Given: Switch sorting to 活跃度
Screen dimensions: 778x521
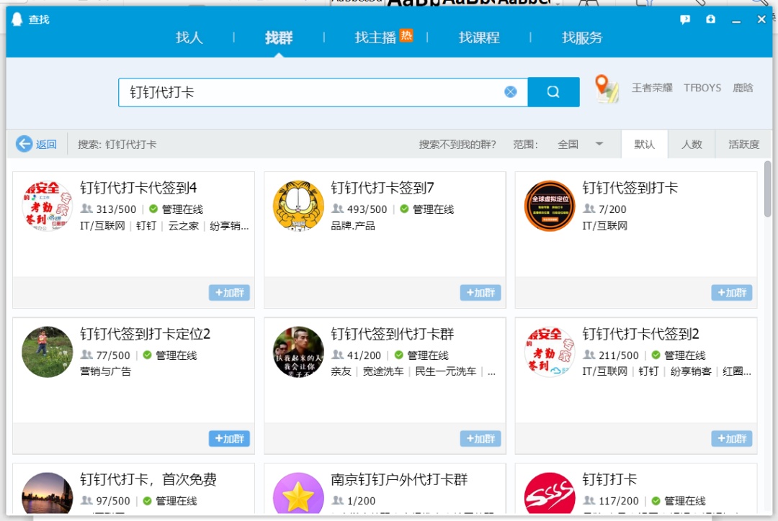Looking at the screenshot, I should (x=743, y=144).
